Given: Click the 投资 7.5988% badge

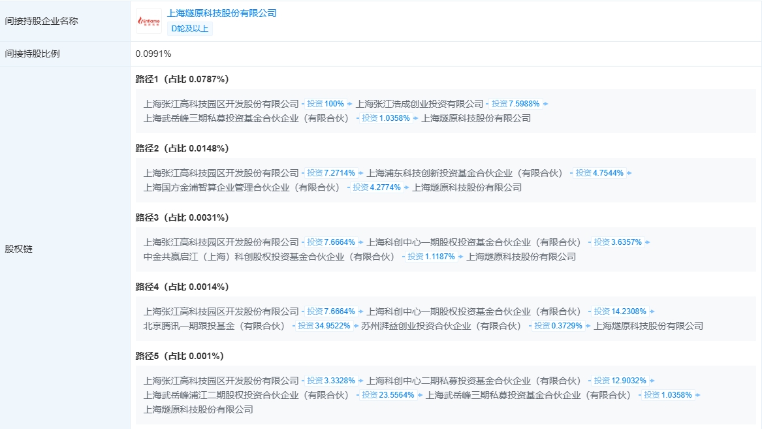Looking at the screenshot, I should click(516, 104).
